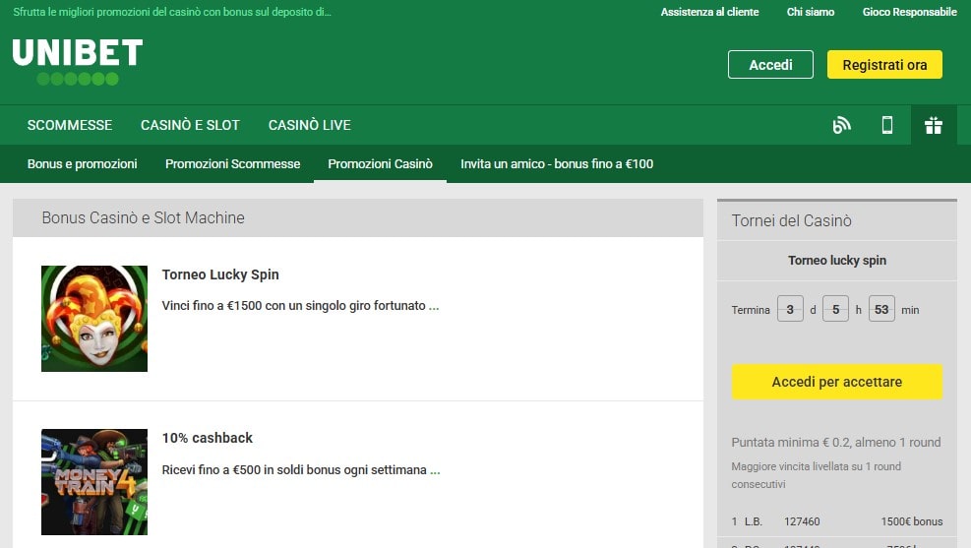The height and width of the screenshot is (548, 971).
Task: Click leaderboard row L.B. 127460
Action: 836,521
